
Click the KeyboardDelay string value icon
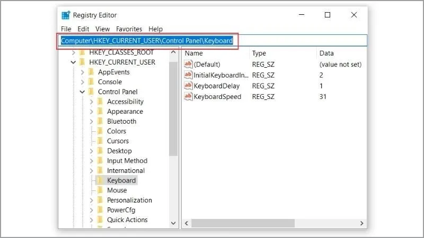[188, 86]
